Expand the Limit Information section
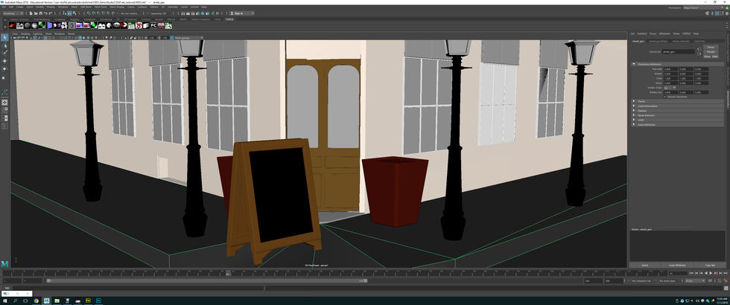Image resolution: width=730 pixels, height=305 pixels. (x=678, y=106)
